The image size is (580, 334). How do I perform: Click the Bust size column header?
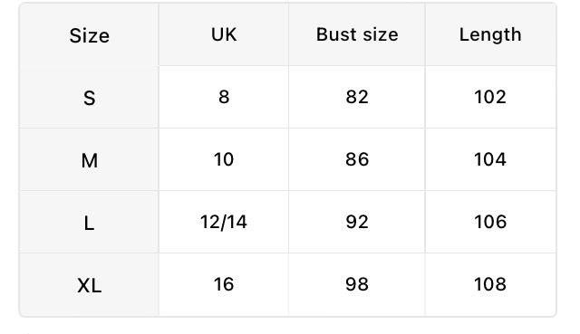[357, 34]
